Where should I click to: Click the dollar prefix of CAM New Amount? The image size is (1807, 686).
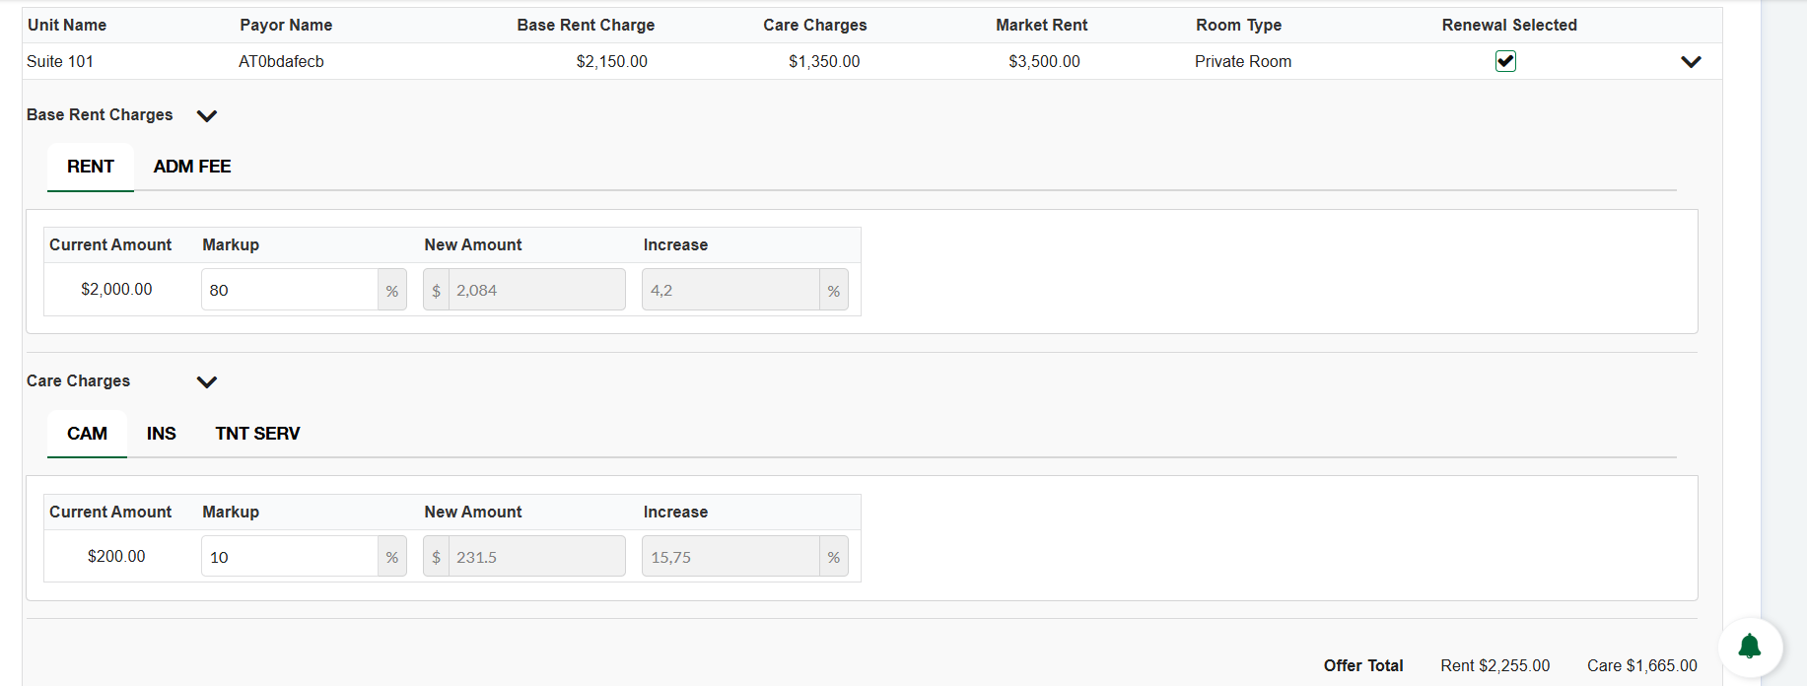(436, 557)
